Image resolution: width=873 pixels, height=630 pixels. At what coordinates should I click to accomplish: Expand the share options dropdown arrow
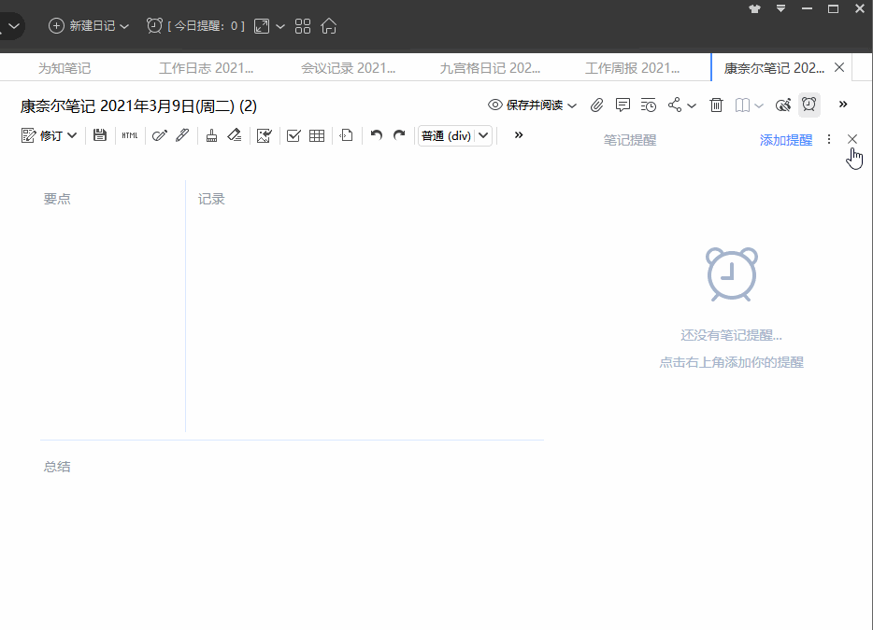click(692, 105)
